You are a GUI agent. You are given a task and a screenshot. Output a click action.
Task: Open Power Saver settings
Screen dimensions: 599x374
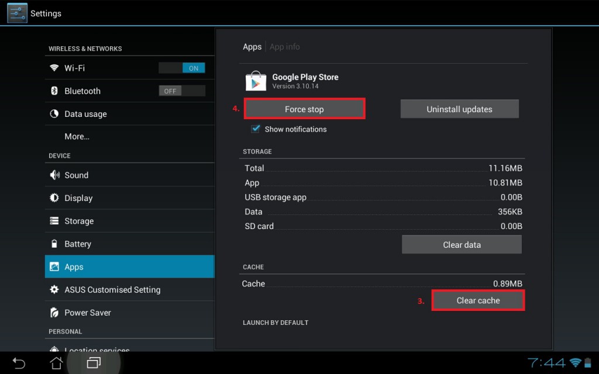click(129, 312)
